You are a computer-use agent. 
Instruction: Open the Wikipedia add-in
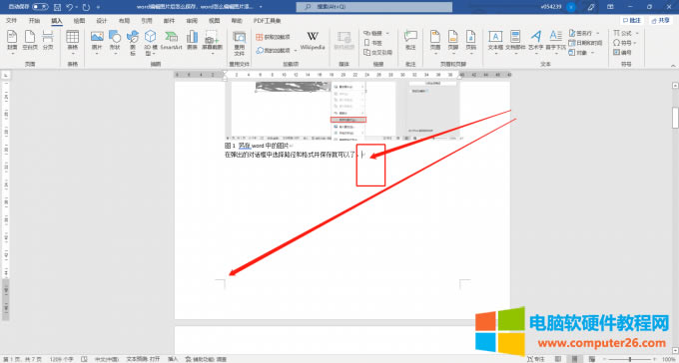(313, 41)
